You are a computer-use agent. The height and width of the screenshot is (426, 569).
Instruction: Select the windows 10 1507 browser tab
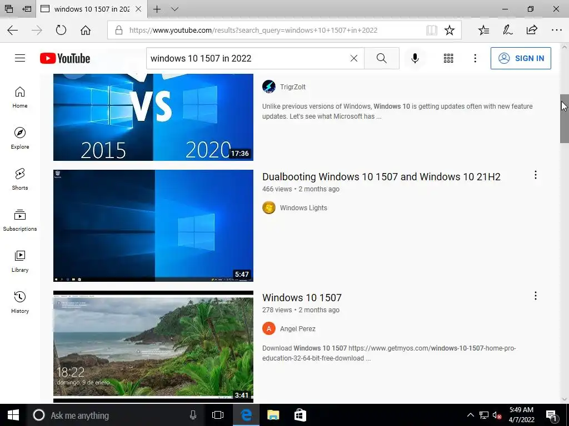(92, 9)
